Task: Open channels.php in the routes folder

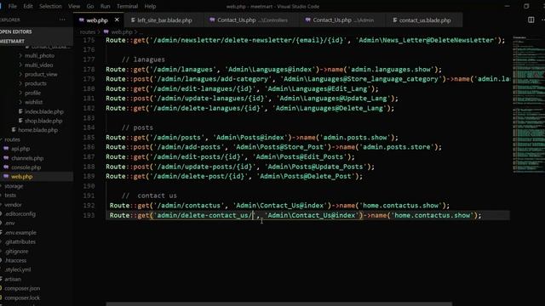Action: pyautogui.click(x=27, y=158)
